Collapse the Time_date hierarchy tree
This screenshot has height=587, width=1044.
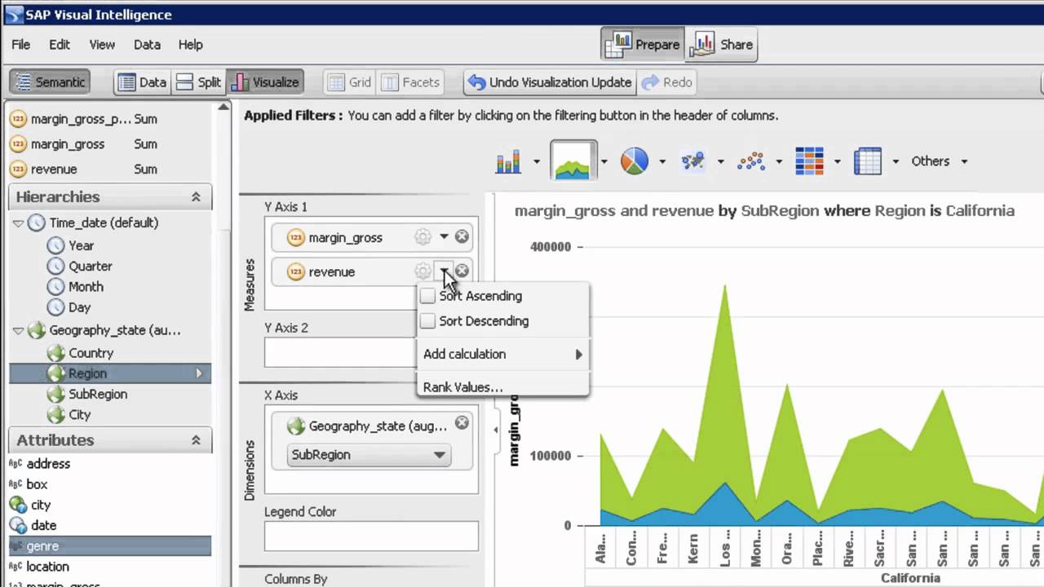tap(18, 223)
